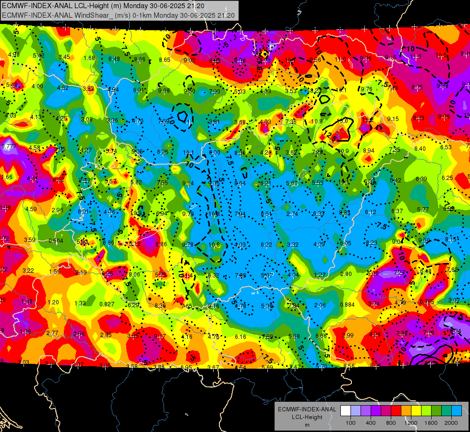The image size is (470, 432).
Task: Click the wind shear value "0.827"
Action: tap(107, 304)
